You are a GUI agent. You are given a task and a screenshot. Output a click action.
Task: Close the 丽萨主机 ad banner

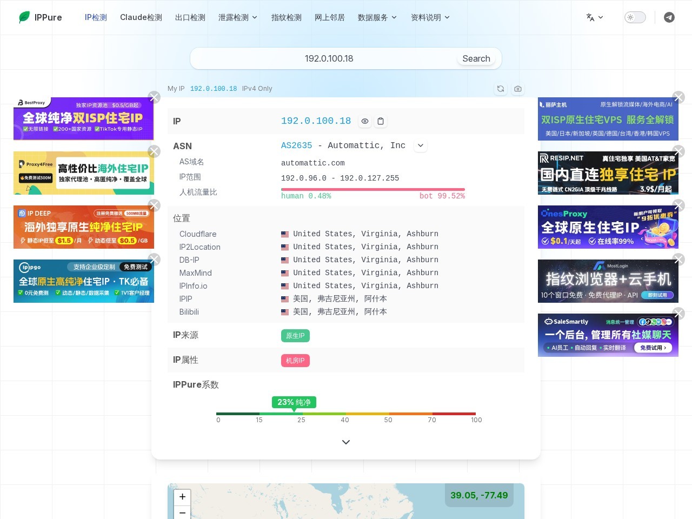click(x=678, y=97)
